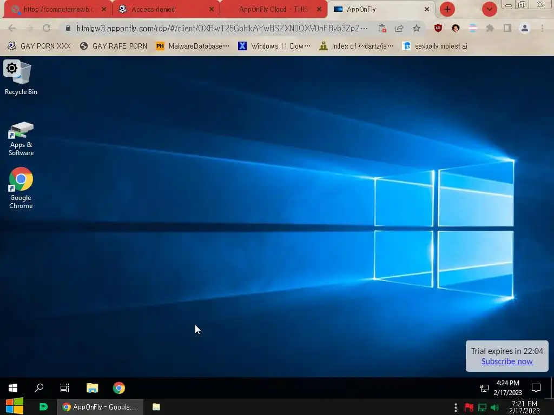Close the active AppOnFly tab
The width and height of the screenshot is (554, 415).
(x=427, y=10)
